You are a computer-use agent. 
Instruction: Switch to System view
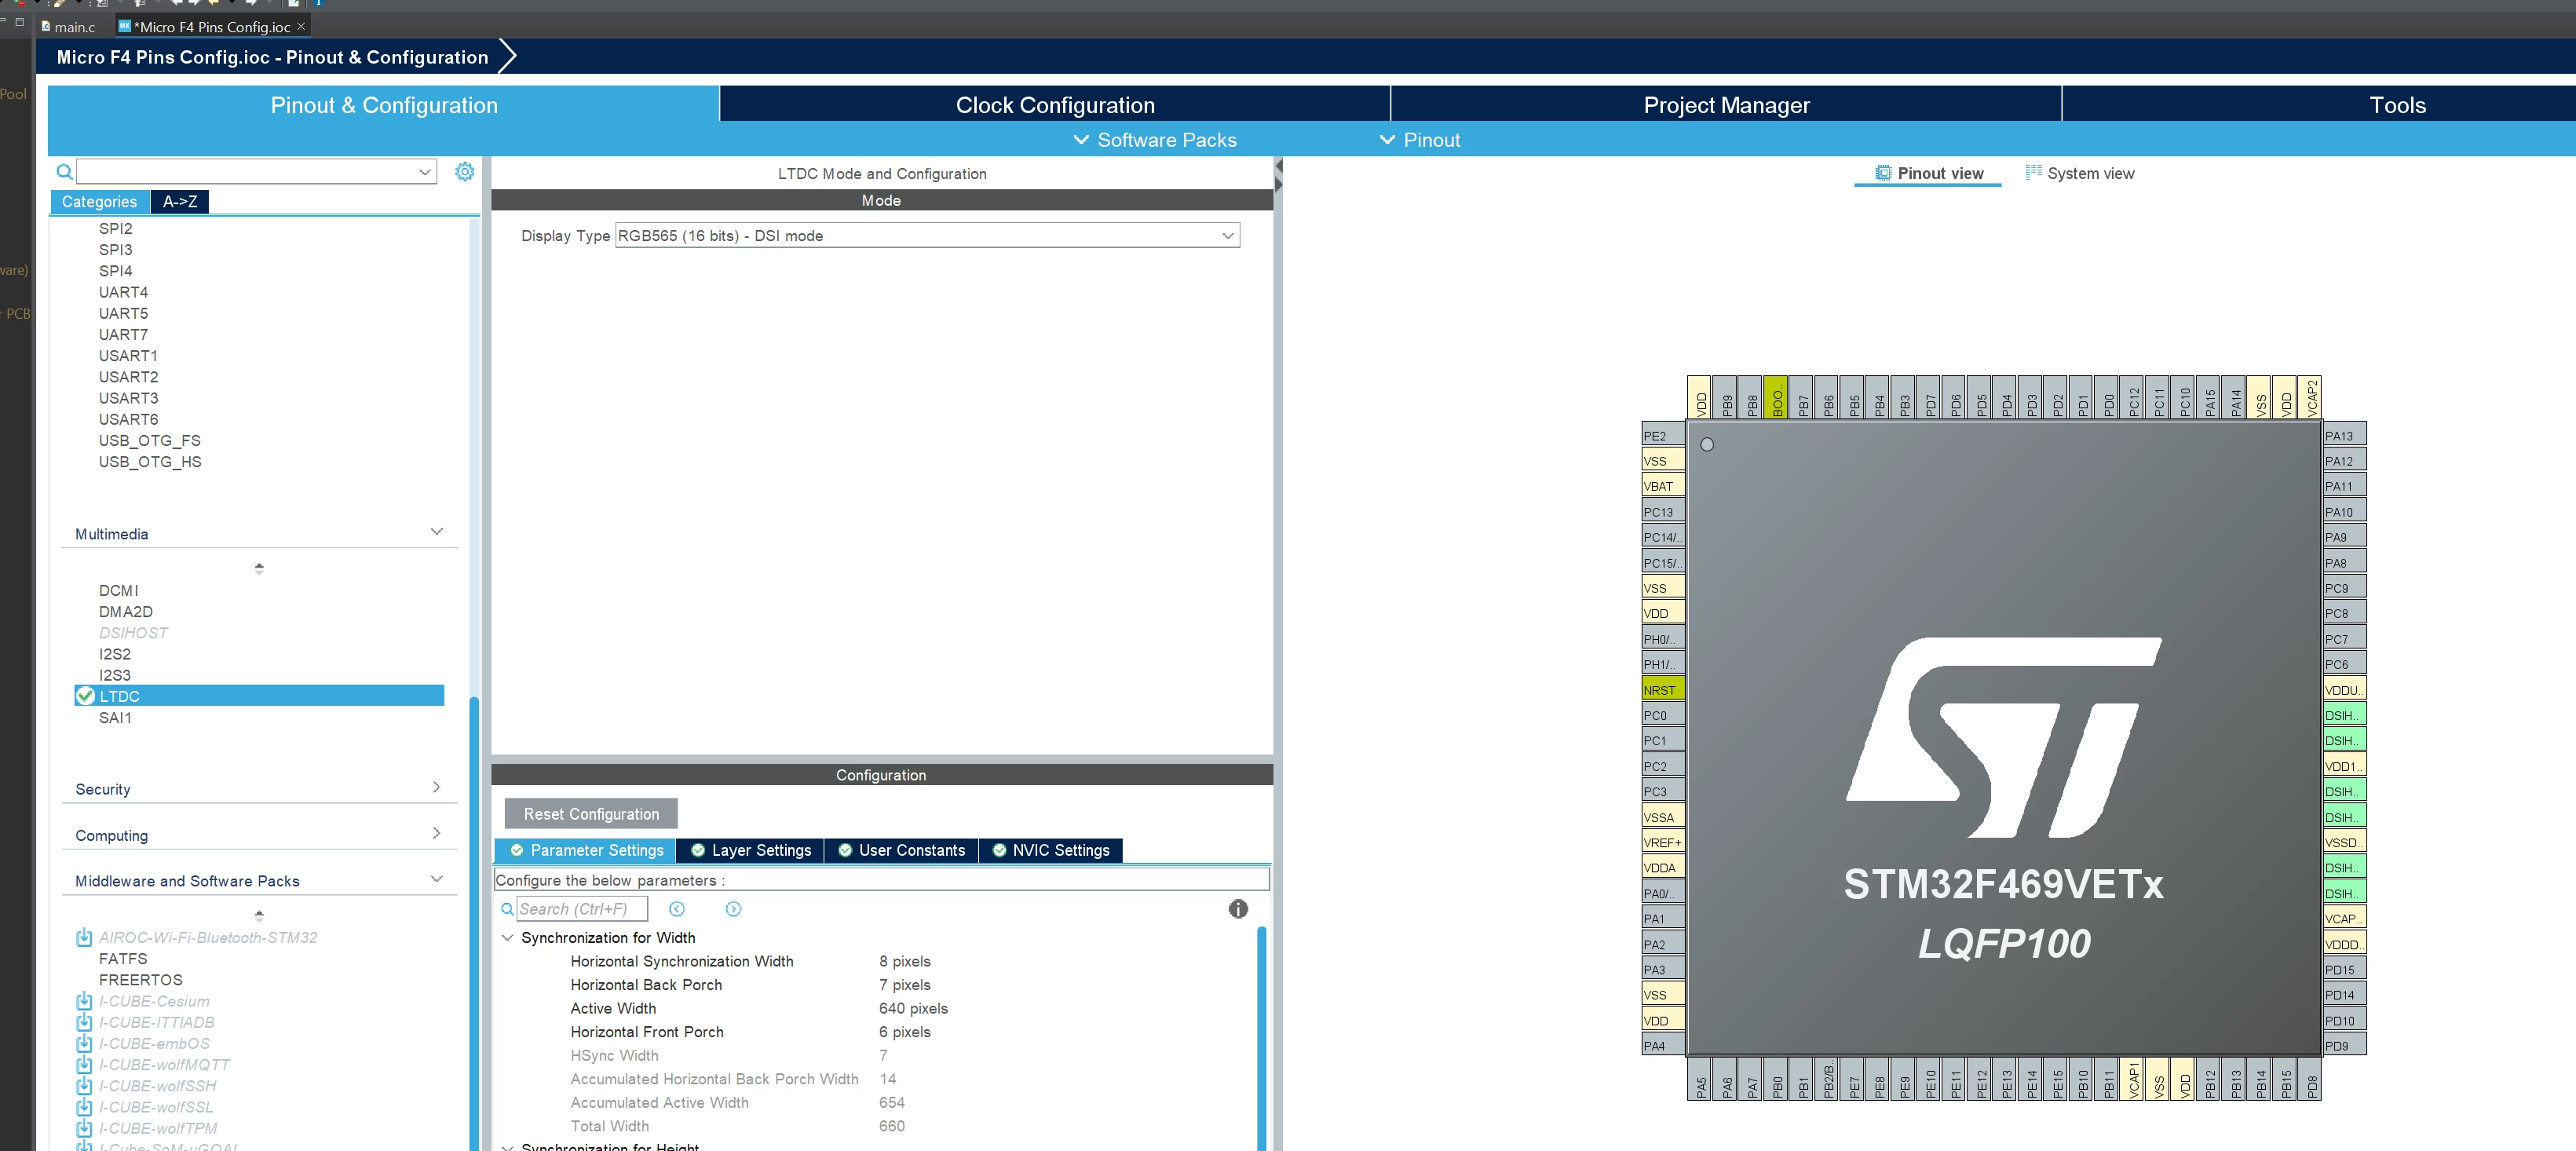point(2080,173)
